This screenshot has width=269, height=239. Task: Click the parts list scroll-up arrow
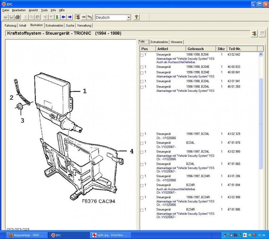[x=261, y=54]
